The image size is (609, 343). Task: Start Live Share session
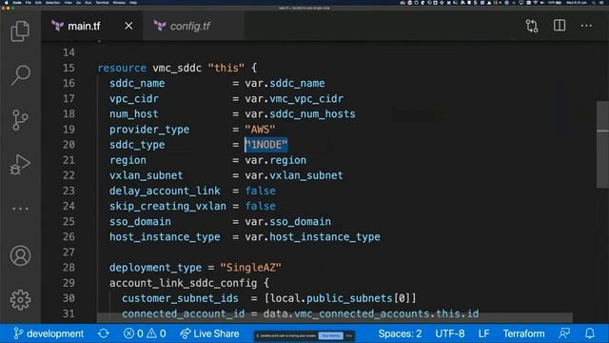tap(209, 333)
